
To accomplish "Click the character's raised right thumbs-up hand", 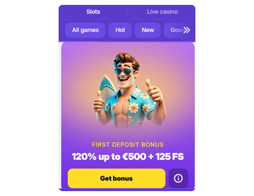I will (154, 91).
